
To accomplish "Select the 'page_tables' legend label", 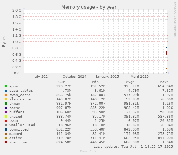I will click(x=21, y=91).
